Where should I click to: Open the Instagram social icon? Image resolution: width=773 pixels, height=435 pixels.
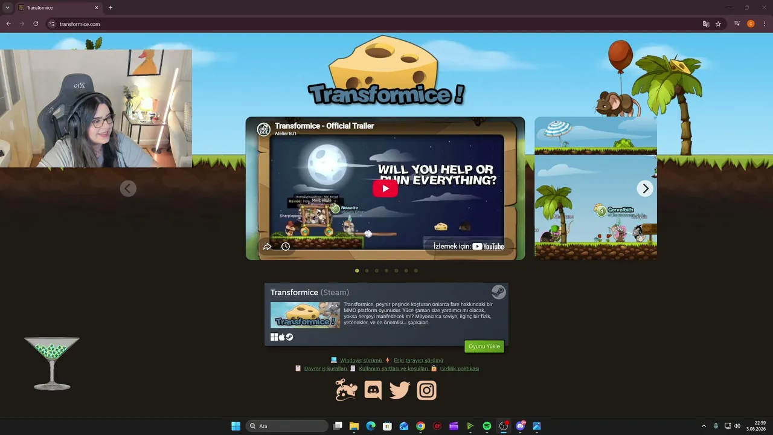point(426,390)
